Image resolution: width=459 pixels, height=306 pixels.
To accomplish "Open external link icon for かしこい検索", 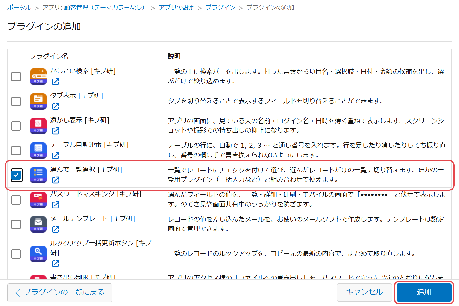I will tap(56, 82).
